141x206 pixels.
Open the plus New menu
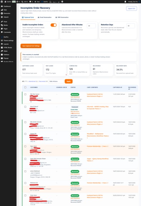[37, 1]
